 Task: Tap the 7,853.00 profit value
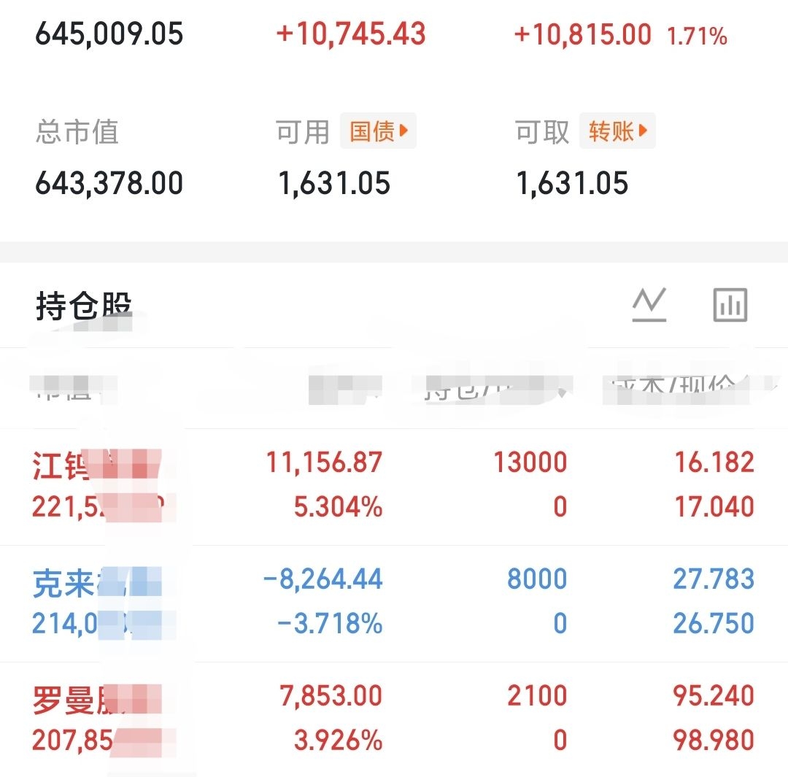click(x=331, y=696)
